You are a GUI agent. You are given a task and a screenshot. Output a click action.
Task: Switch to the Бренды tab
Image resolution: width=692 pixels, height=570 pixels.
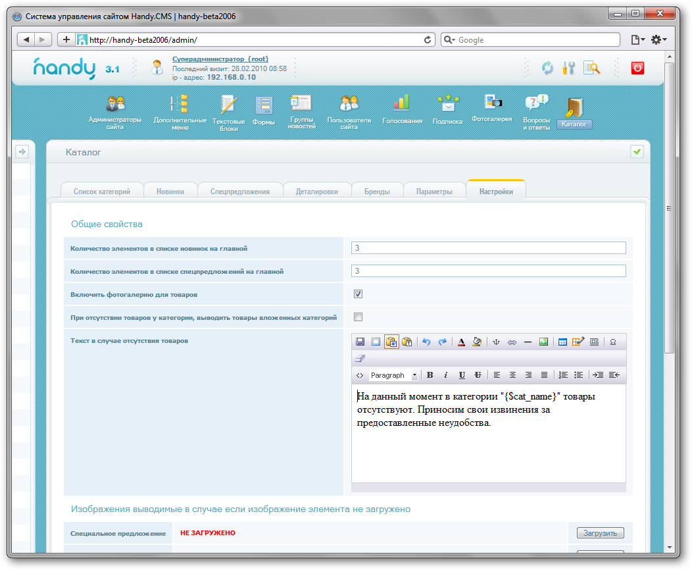(377, 192)
